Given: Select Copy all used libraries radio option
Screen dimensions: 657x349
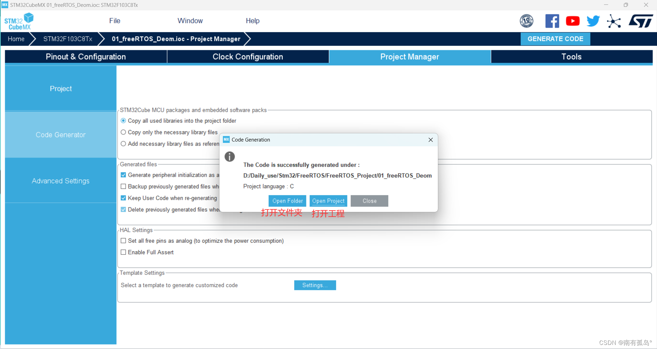Looking at the screenshot, I should coord(123,121).
